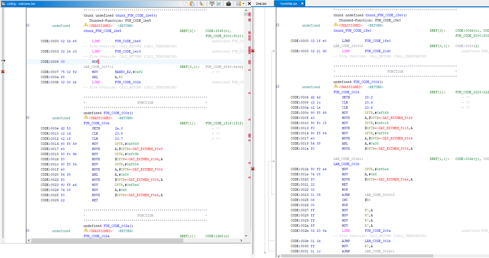Take a listing snapshot with the camera icon
489x258 pixels.
pos(229,4)
